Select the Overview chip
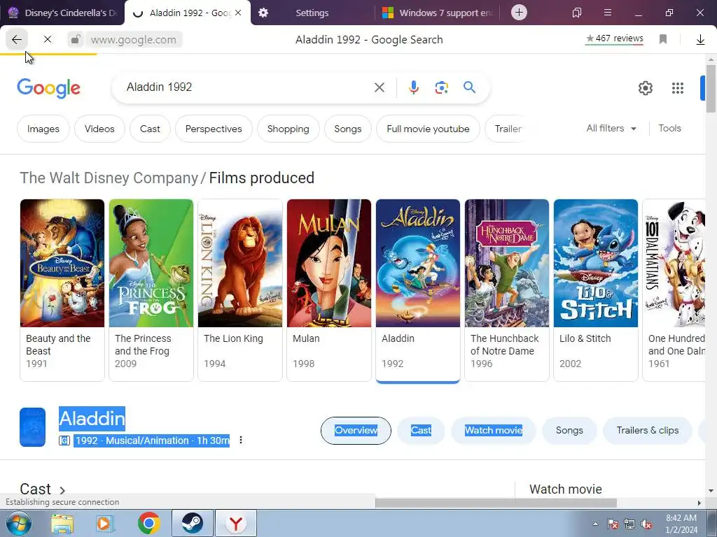This screenshot has height=537, width=717. coord(356,430)
